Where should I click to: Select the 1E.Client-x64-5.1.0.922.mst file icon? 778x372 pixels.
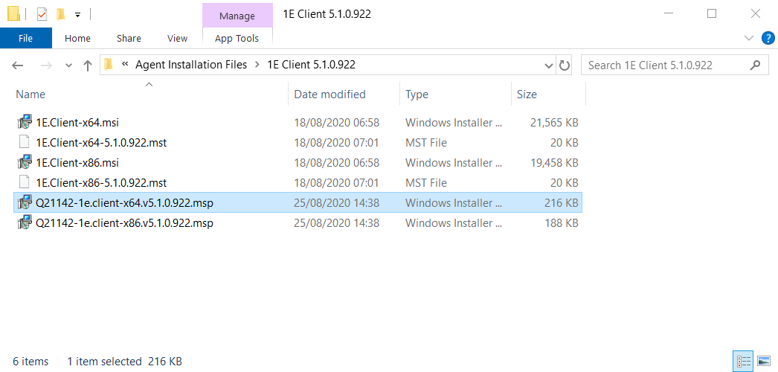[x=25, y=142]
